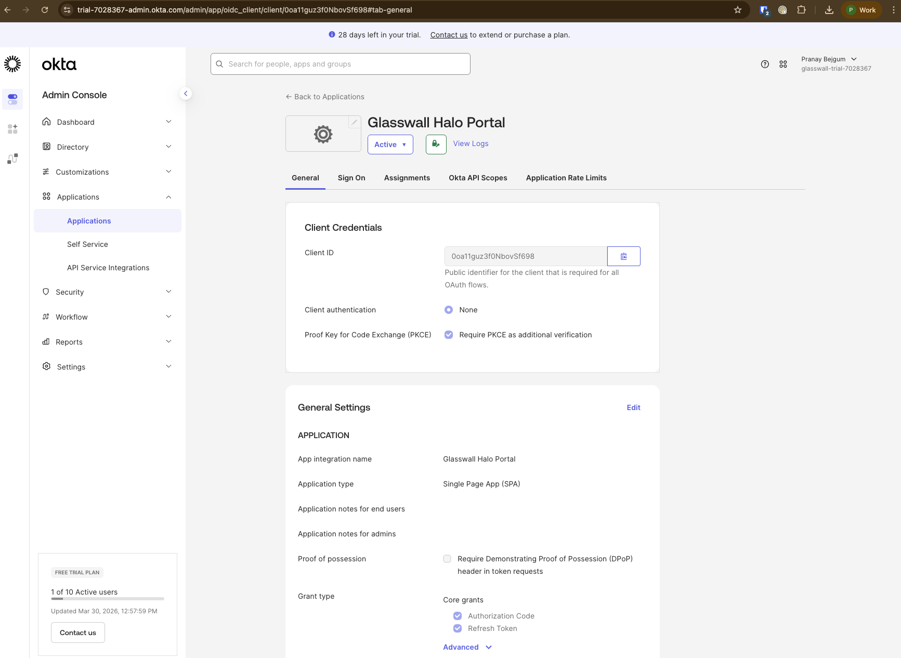Open the add apps icon in left rail
Viewport: 901px width, 658px height.
12,129
